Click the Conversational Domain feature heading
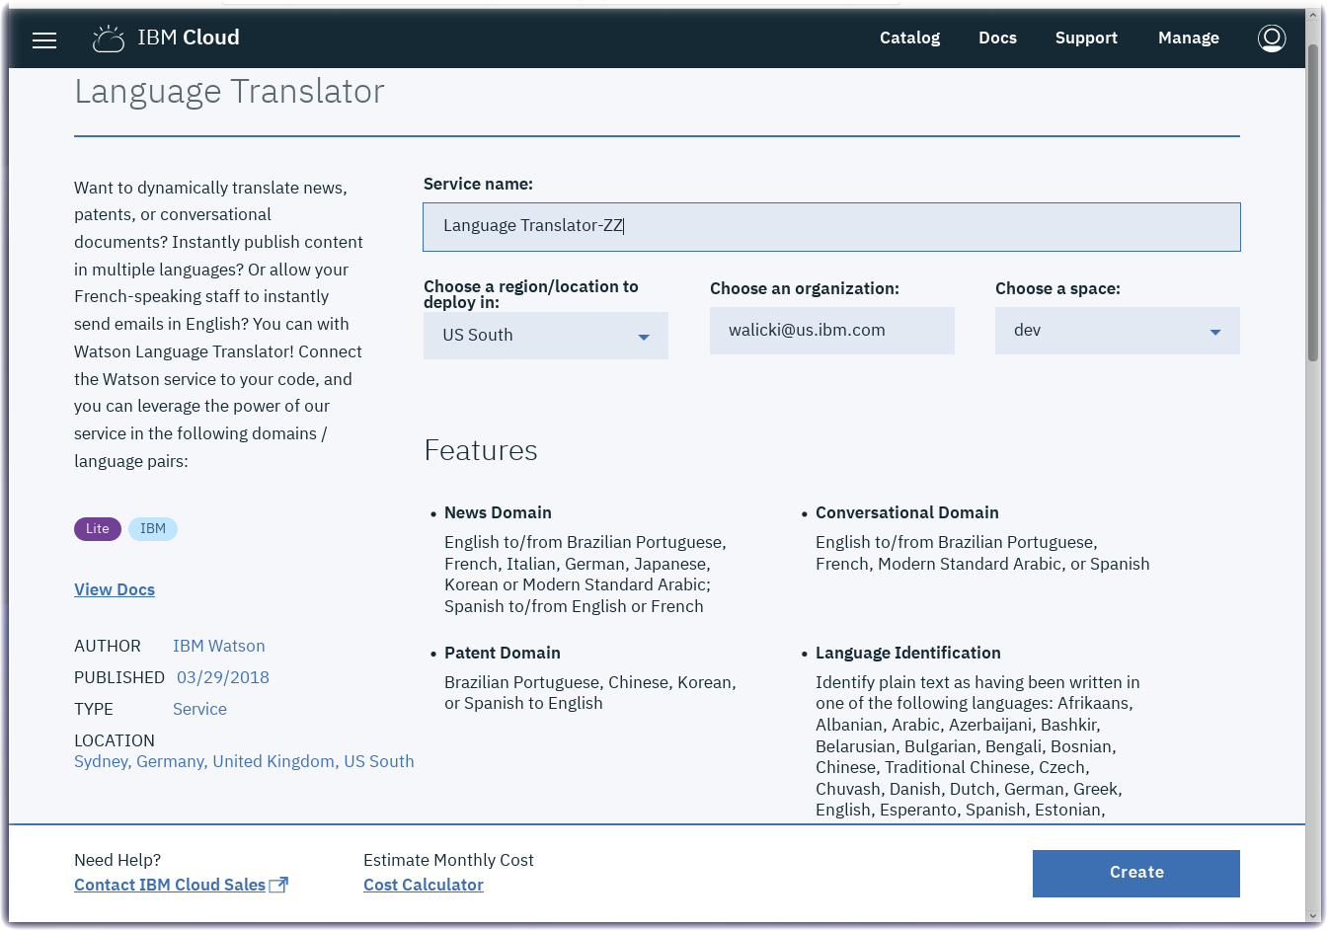1327x930 pixels. [x=907, y=512]
